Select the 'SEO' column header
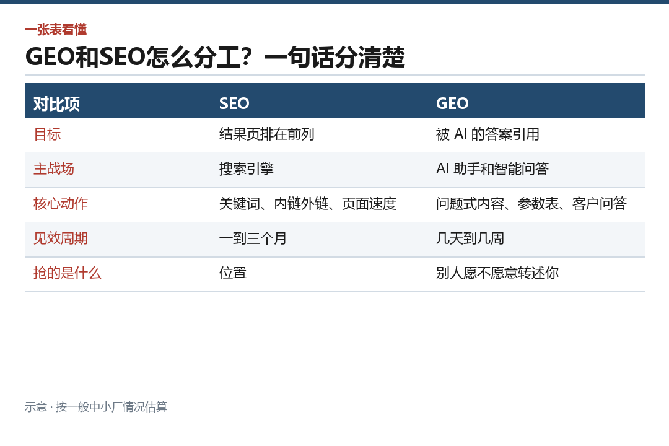669x446 pixels. coord(234,103)
